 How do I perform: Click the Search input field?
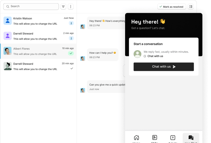point(31,6)
